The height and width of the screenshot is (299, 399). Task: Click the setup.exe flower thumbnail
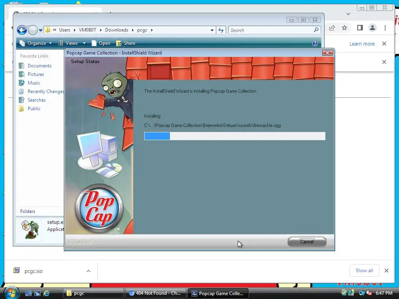coord(30,230)
